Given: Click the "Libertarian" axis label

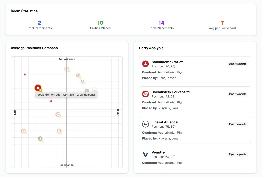Looking at the screenshot, I should coord(67,165).
